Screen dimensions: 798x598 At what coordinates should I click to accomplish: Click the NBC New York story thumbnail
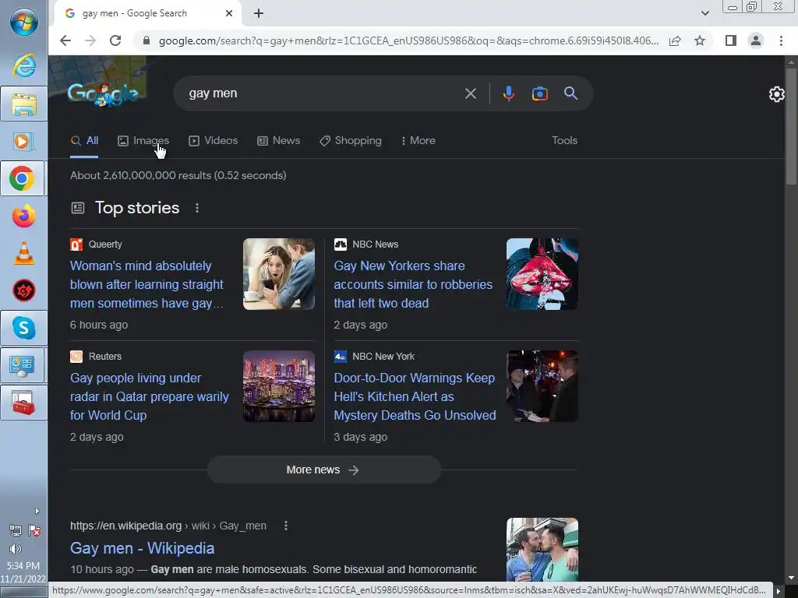pyautogui.click(x=542, y=386)
